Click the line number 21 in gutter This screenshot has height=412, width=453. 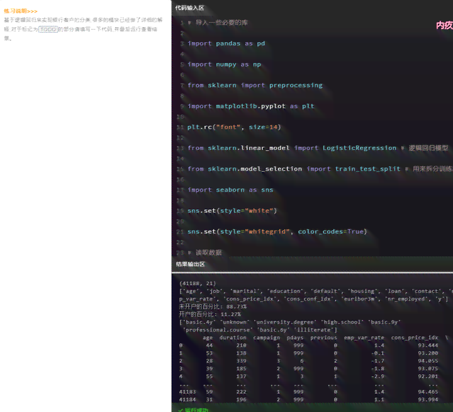(181, 232)
